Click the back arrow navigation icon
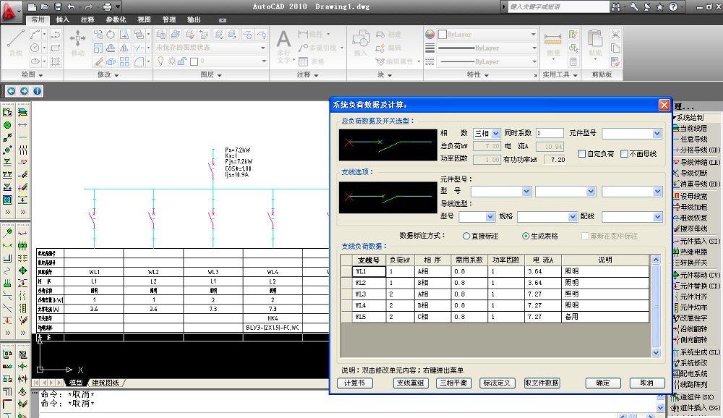 point(11,91)
